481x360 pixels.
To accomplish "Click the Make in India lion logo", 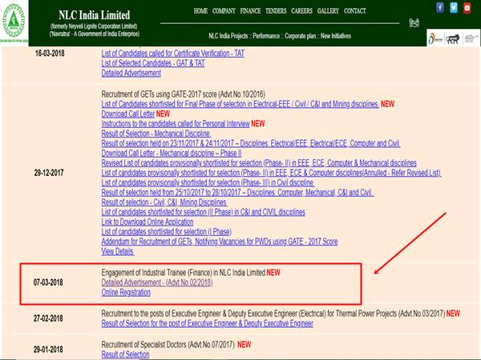I will (x=453, y=39).
